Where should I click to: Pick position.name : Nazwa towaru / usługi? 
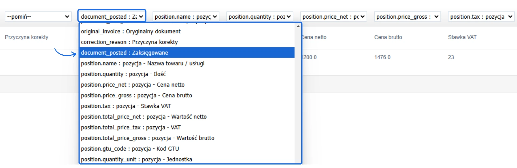[143, 64]
